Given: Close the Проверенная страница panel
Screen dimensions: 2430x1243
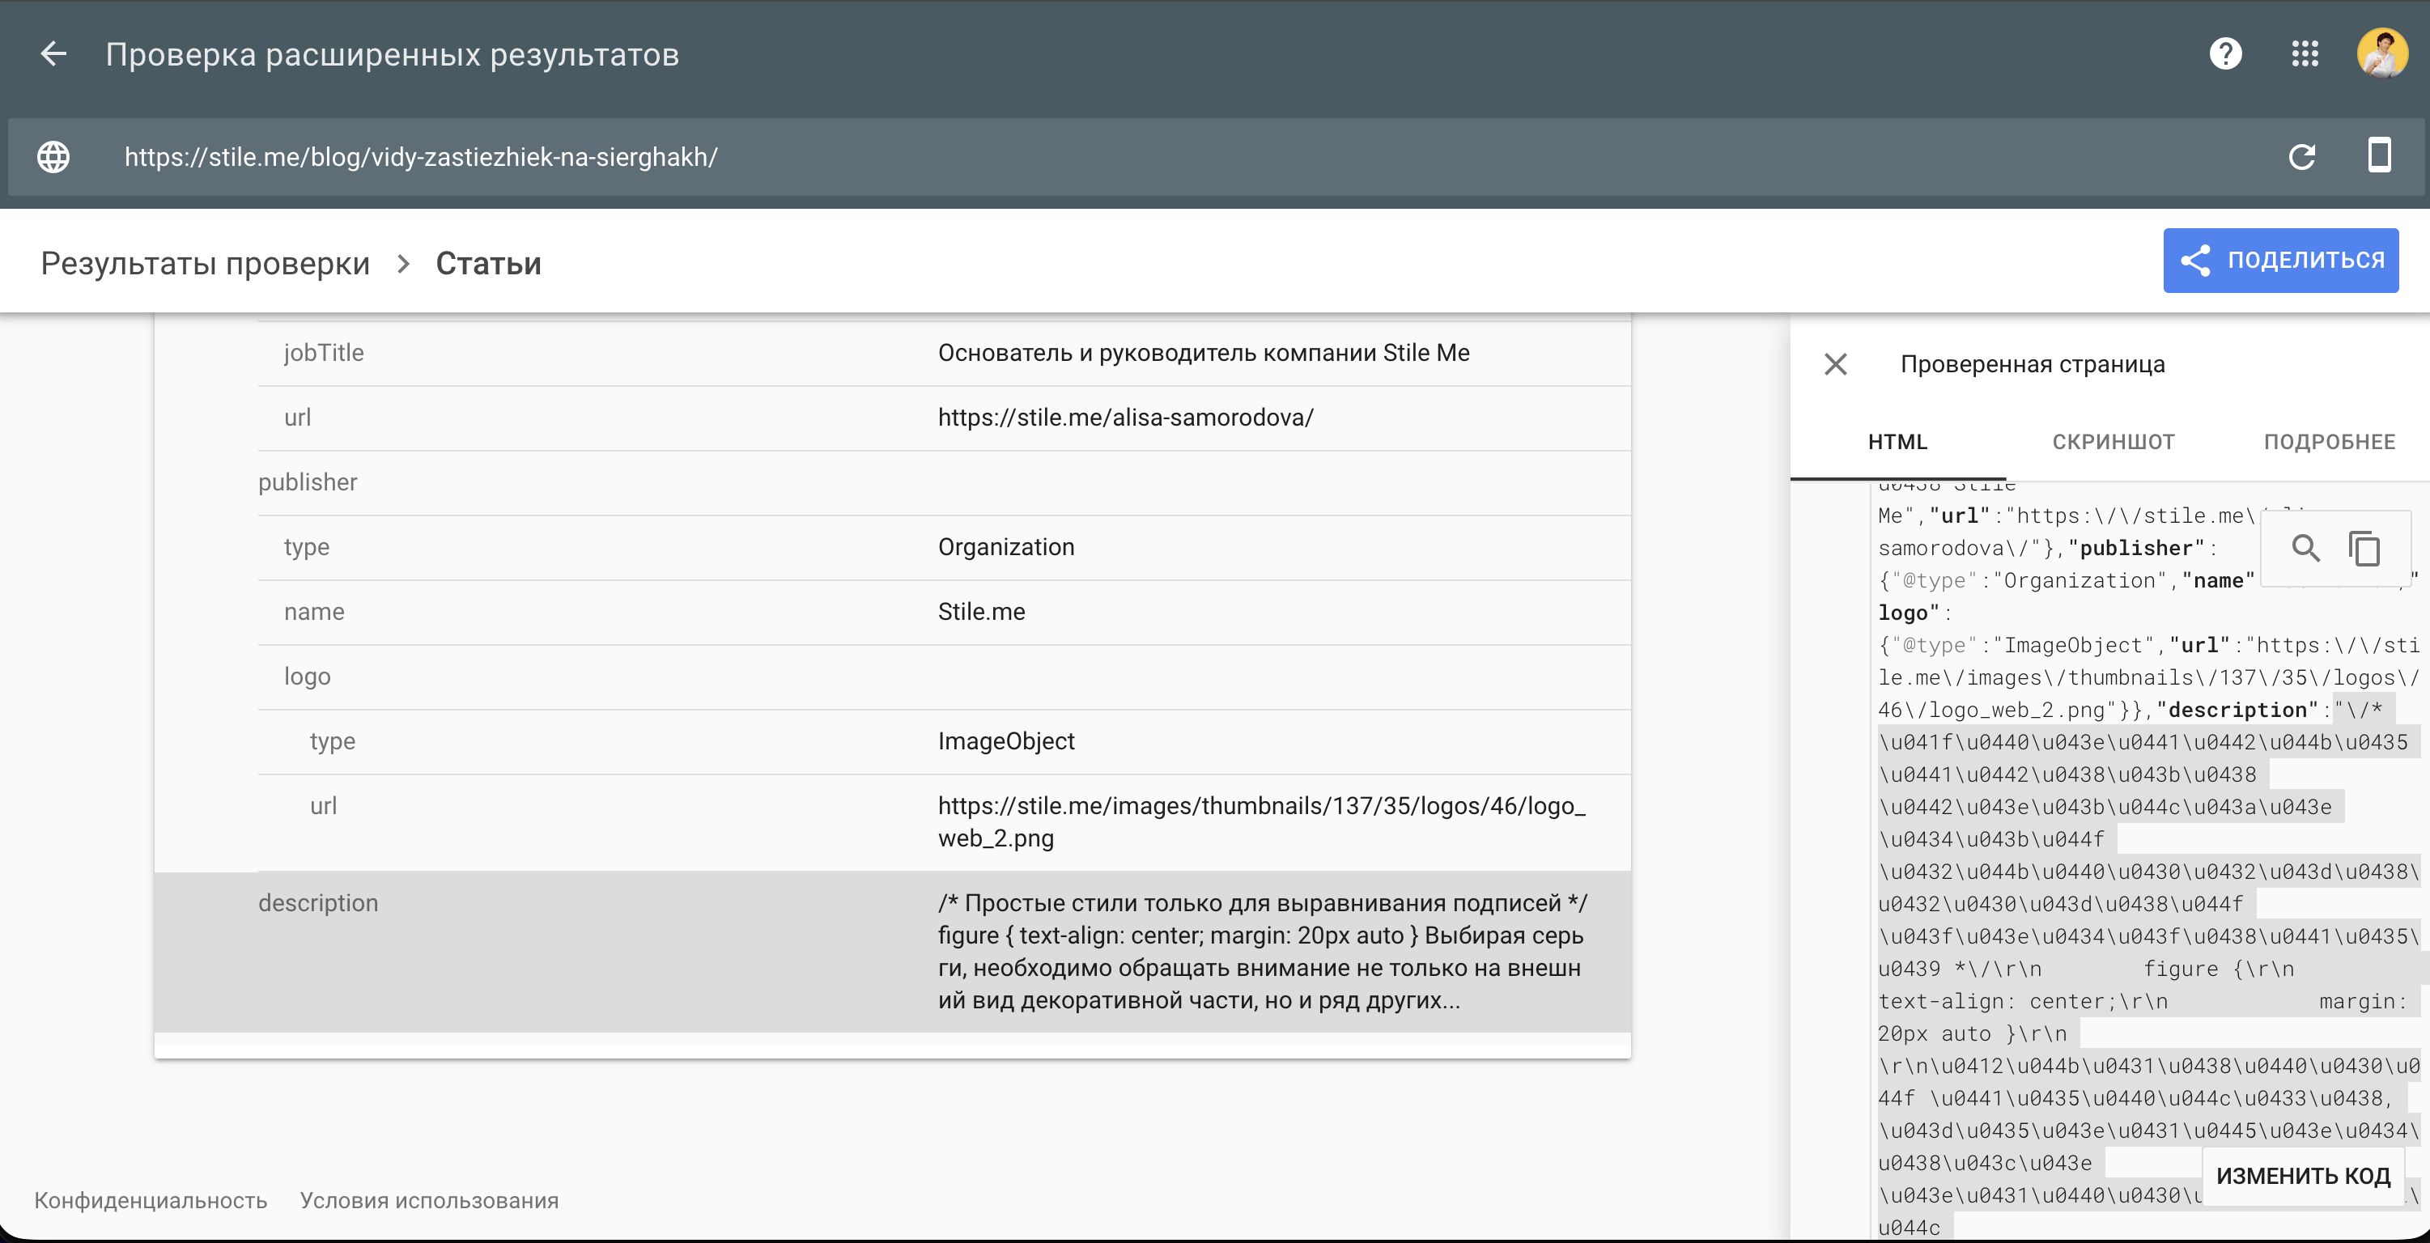Looking at the screenshot, I should (x=1835, y=364).
